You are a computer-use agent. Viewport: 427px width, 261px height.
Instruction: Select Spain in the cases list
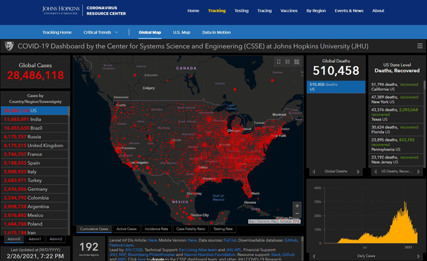[x=34, y=163]
